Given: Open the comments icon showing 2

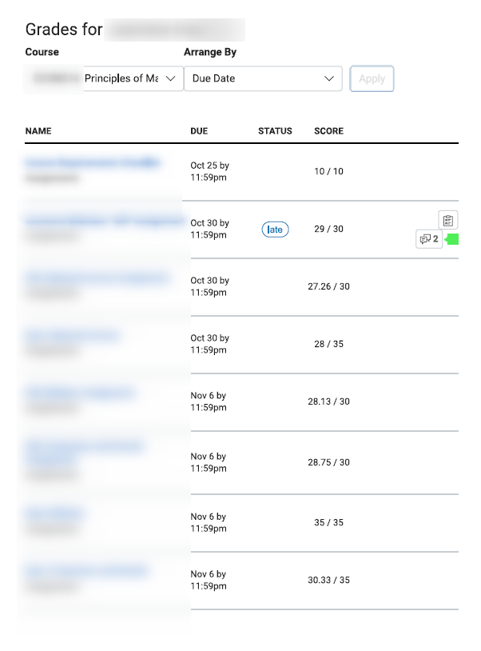Looking at the screenshot, I should click(429, 239).
